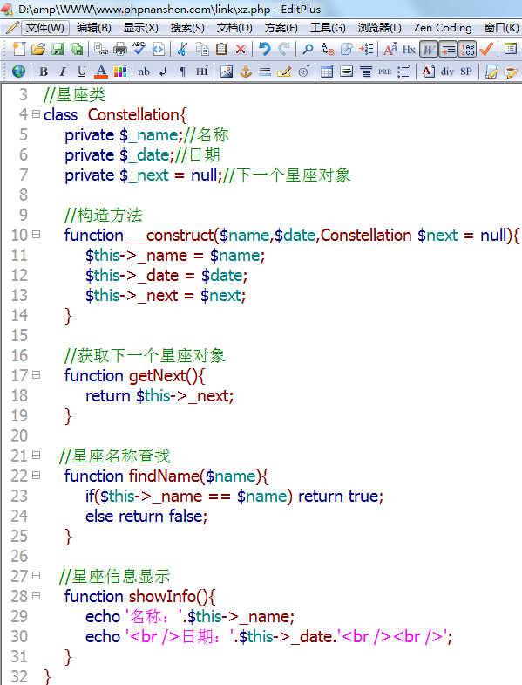Click the Print icon
This screenshot has height=685, width=522.
pyautogui.click(x=120, y=49)
